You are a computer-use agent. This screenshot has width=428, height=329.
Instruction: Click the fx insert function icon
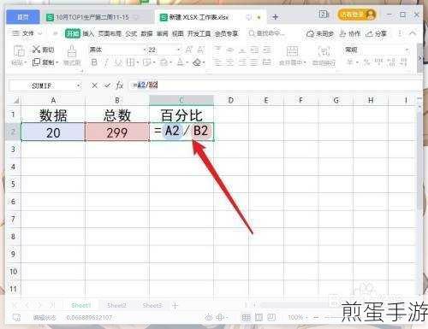[120, 85]
